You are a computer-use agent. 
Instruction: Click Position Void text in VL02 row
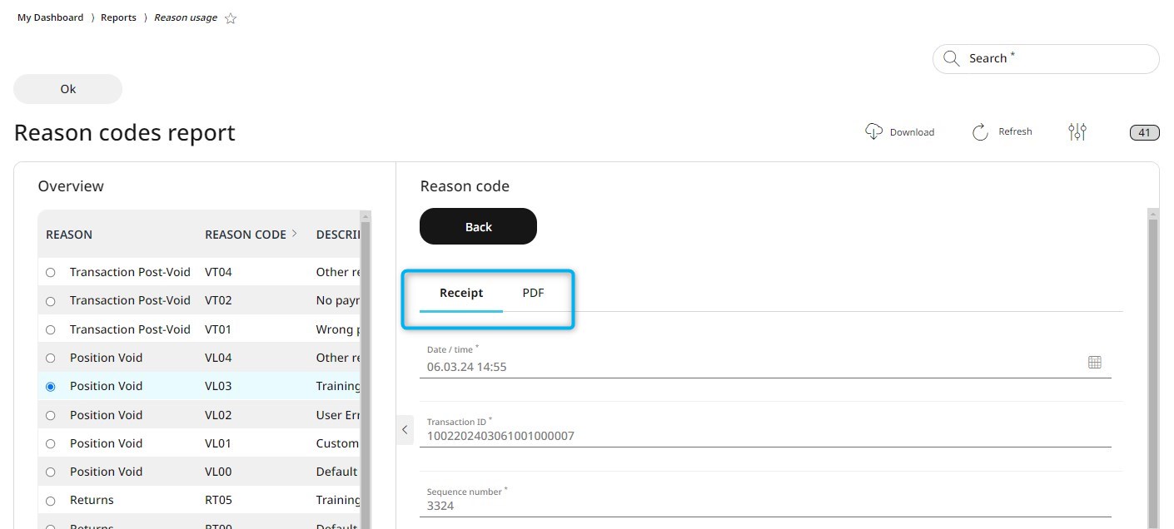click(106, 415)
